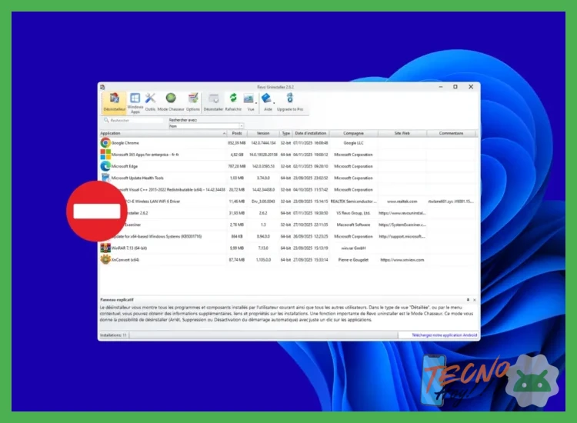Select the Microsoft Update Health Tools icon
Screen dimensions: 577x423
pyautogui.click(x=105, y=178)
